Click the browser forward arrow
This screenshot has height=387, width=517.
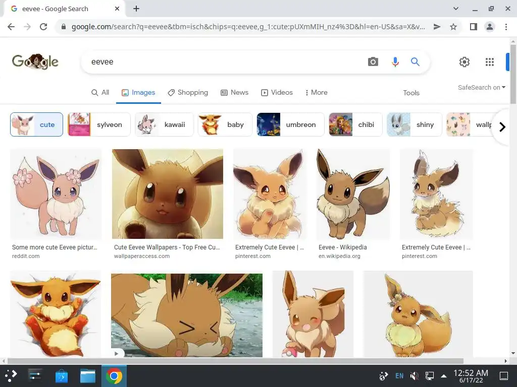(x=27, y=27)
